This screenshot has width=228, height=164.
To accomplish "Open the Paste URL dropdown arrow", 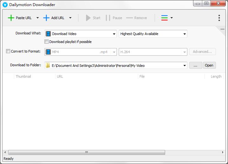I will click(x=37, y=18).
